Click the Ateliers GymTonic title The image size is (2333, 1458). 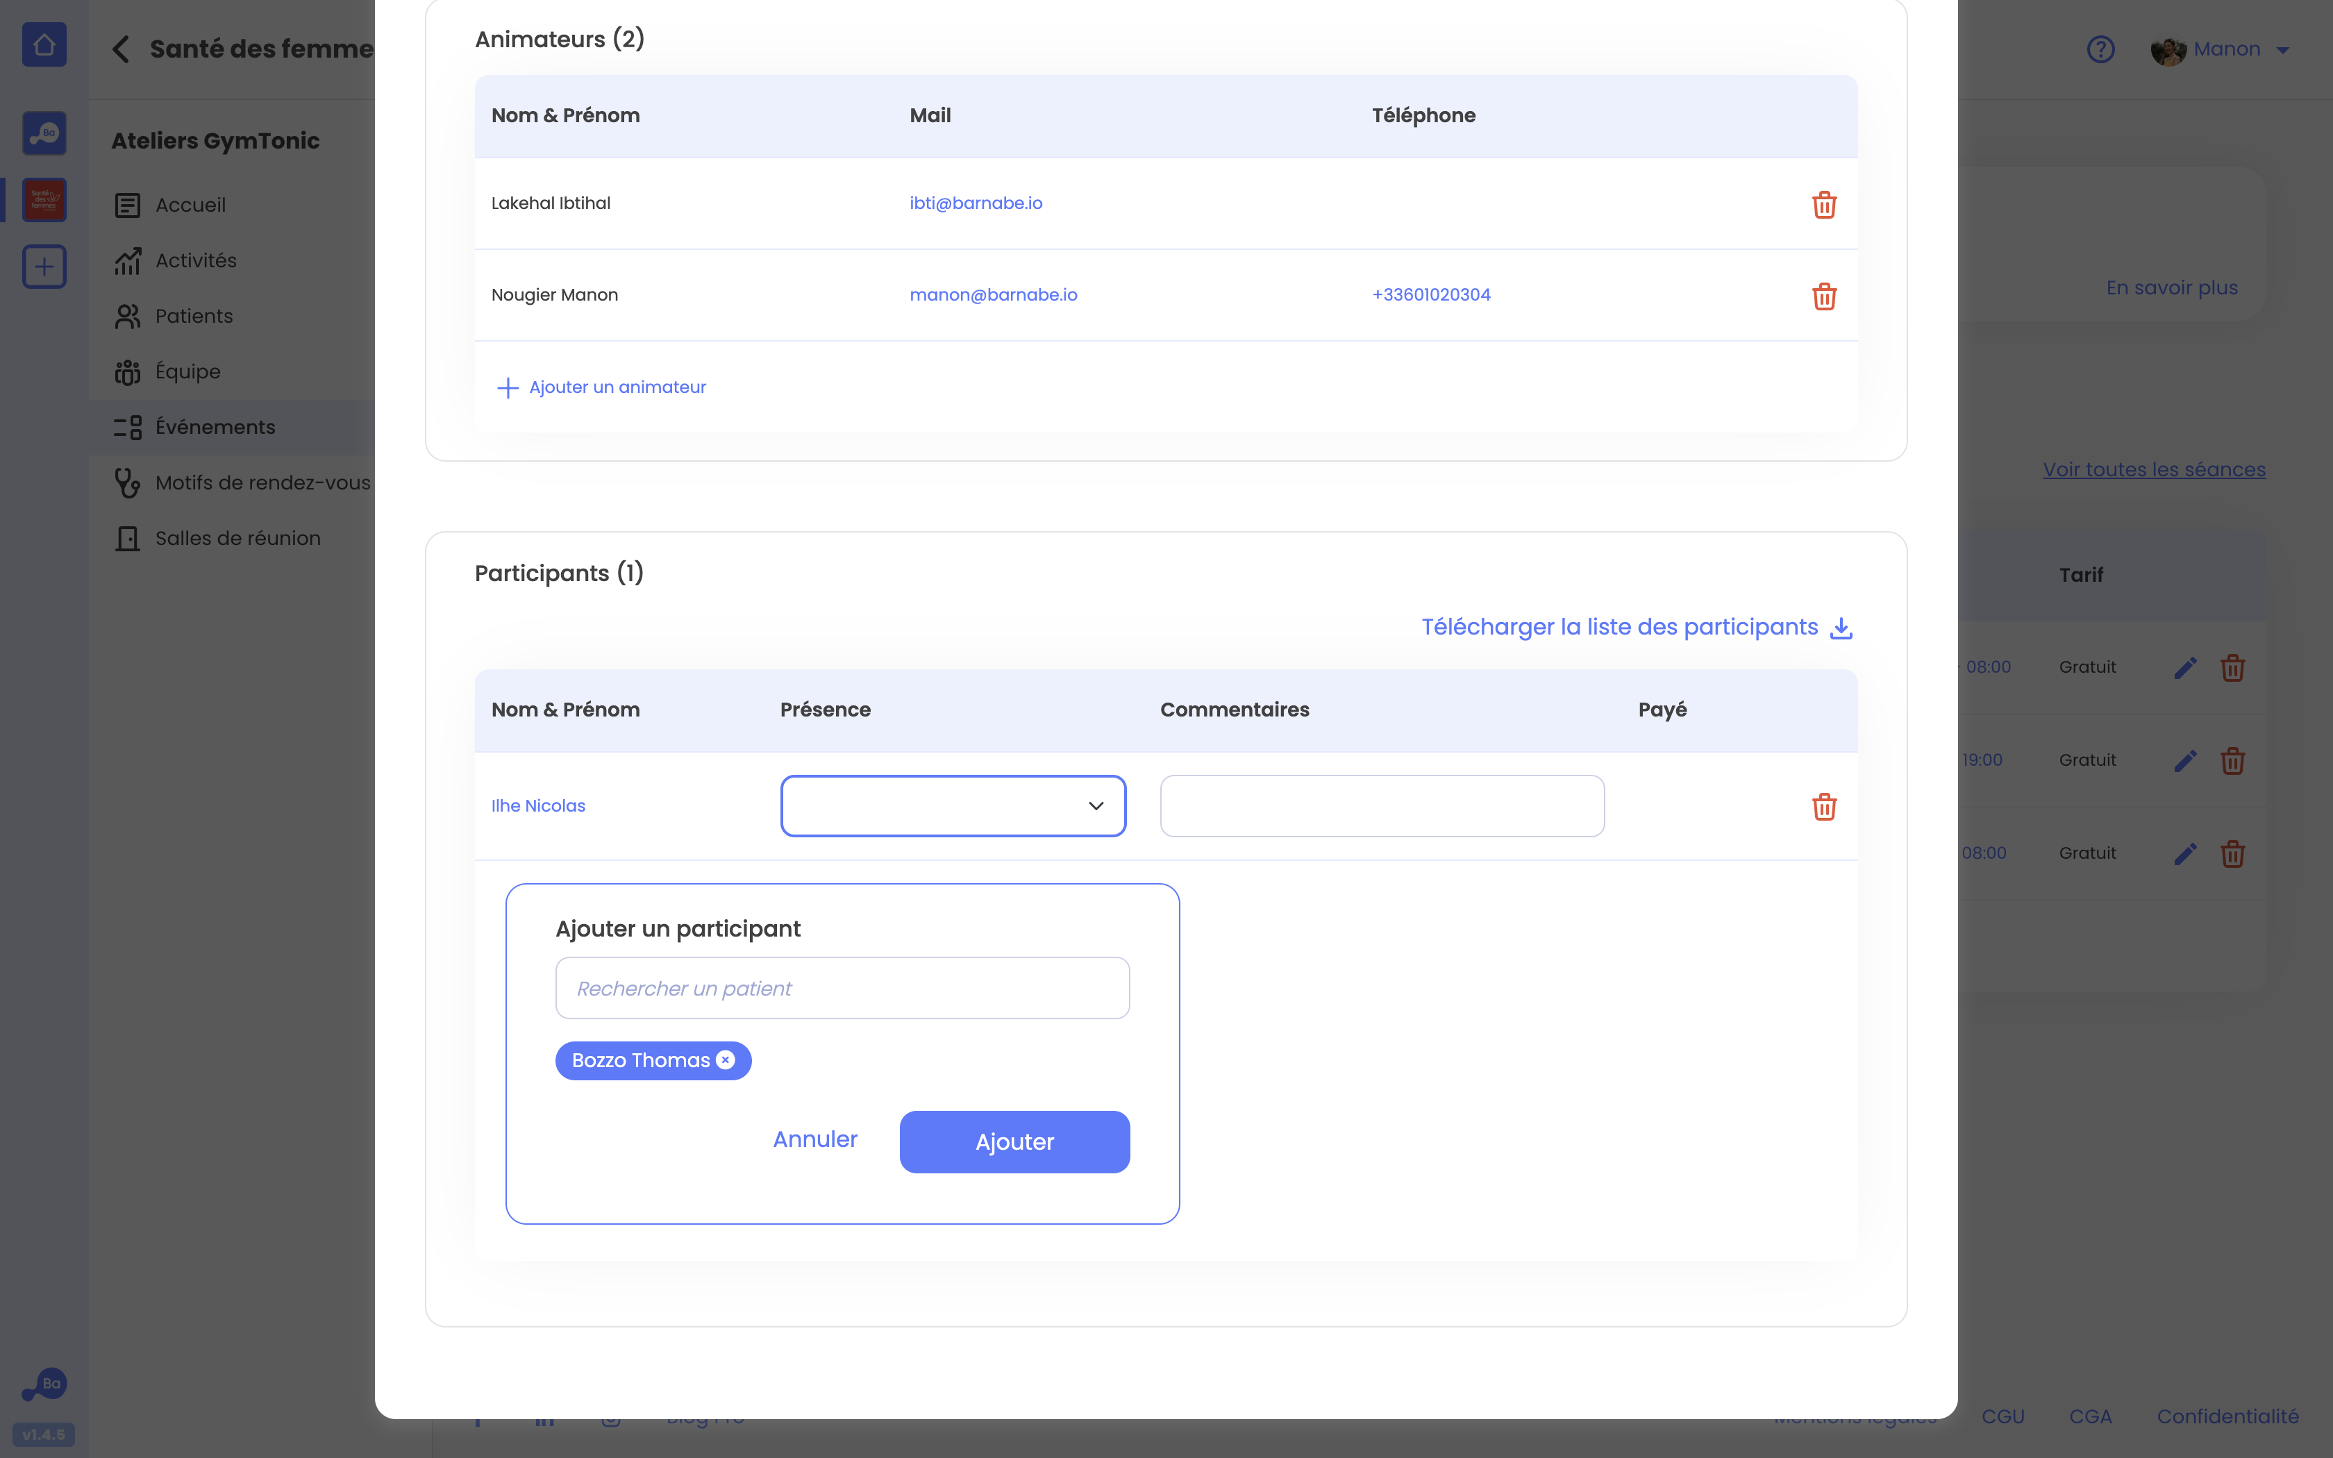pos(215,141)
